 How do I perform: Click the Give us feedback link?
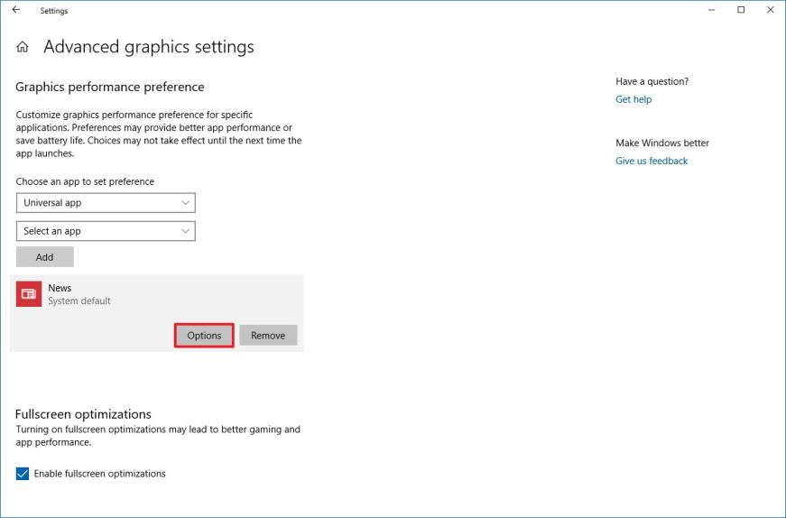652,161
